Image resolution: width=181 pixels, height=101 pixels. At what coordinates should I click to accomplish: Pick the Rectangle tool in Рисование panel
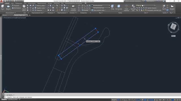click(x=50, y=10)
